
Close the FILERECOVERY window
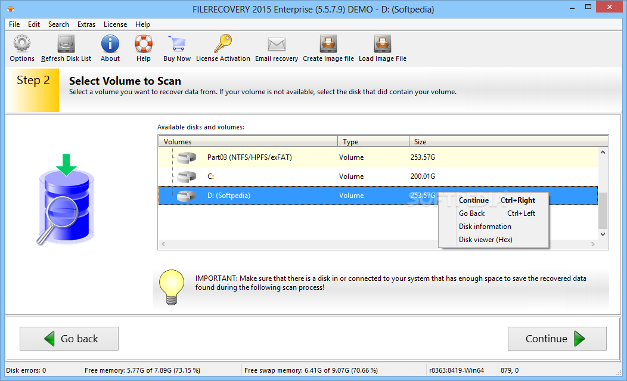[x=609, y=7]
